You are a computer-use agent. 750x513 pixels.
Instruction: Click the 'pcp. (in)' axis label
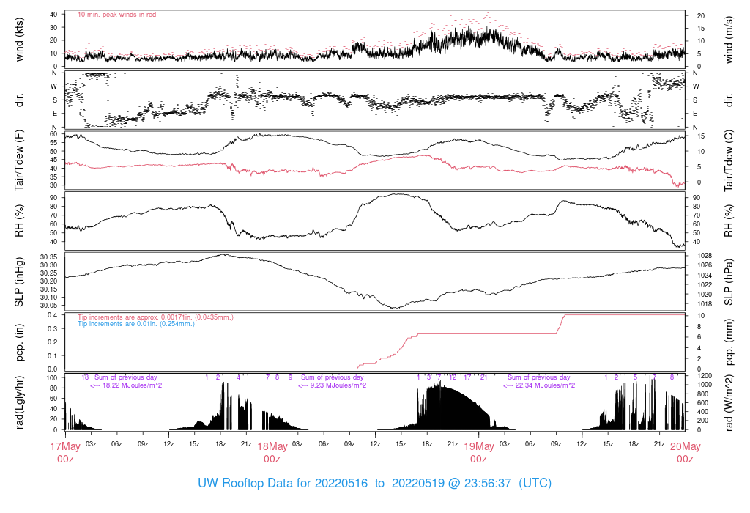[19, 342]
